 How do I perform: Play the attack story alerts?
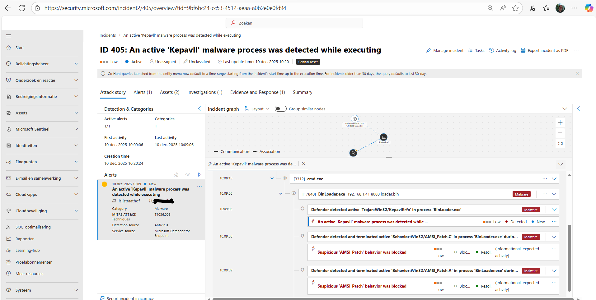[199, 175]
